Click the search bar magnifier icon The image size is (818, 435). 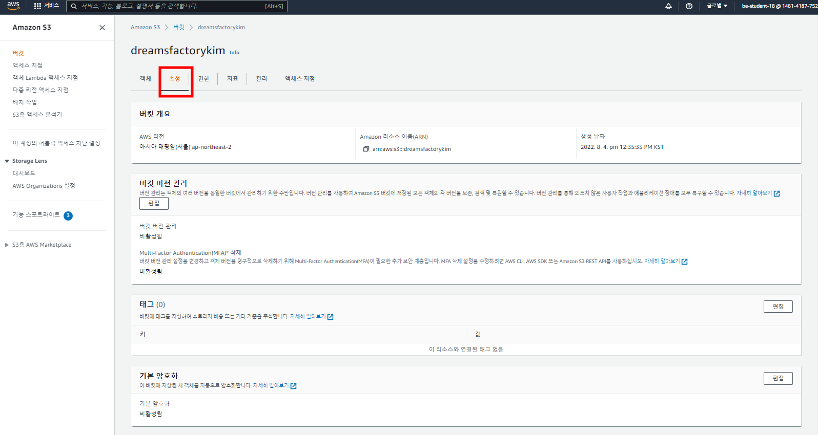tap(74, 6)
